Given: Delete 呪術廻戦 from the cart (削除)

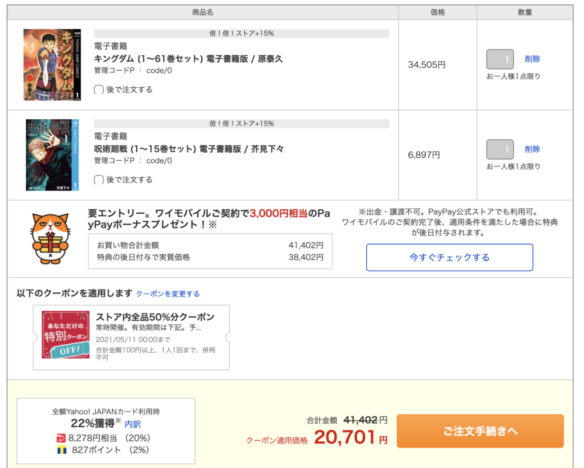Looking at the screenshot, I should tap(532, 149).
